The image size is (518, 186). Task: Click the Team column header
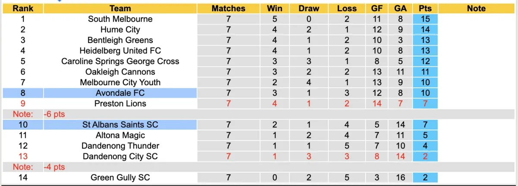120,8
